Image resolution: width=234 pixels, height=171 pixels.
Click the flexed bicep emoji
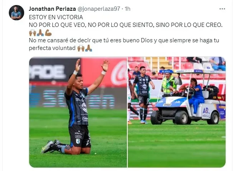(x=48, y=33)
